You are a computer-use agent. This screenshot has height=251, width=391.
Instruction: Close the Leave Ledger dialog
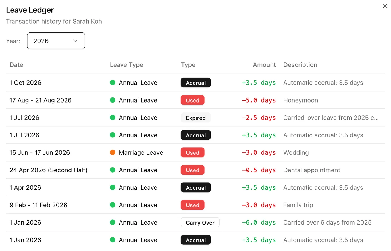[x=385, y=6]
